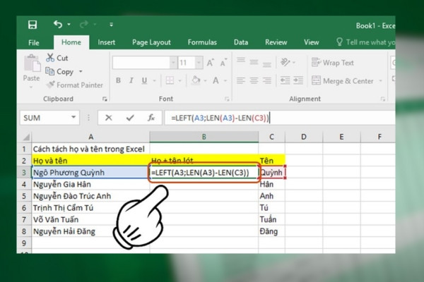Click the Decrease Font Size icon
Image resolution: width=424 pixels, height=282 pixels.
click(223, 63)
